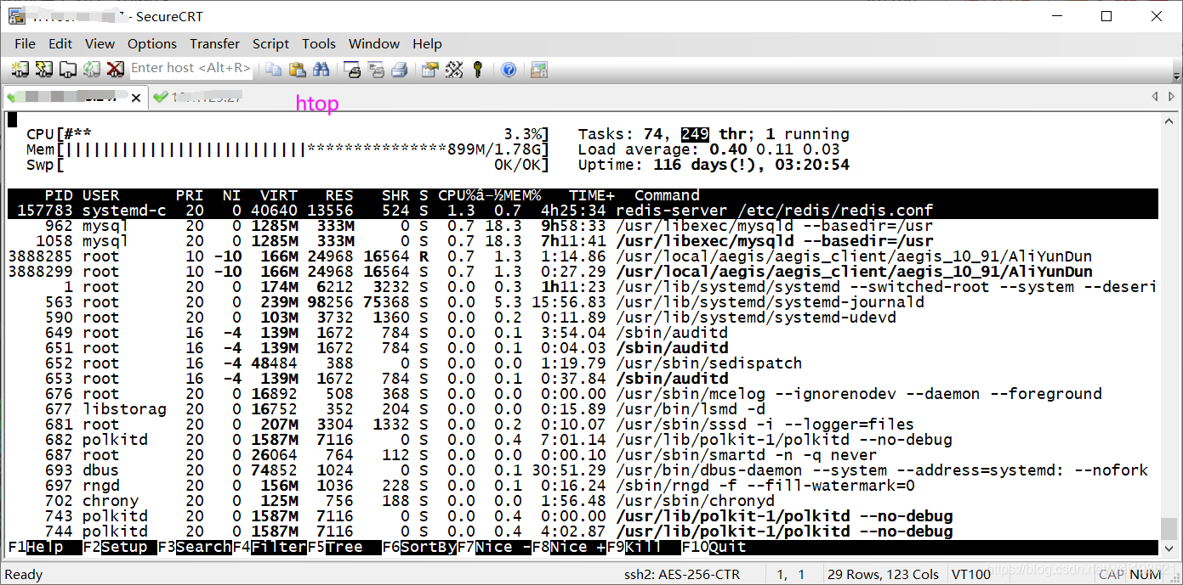This screenshot has height=585, width=1183.
Task: Close the first session tab with its X
Action: coord(135,98)
